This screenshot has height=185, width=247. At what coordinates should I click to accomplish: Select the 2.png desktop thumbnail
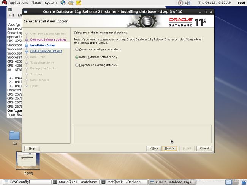(x=28, y=160)
